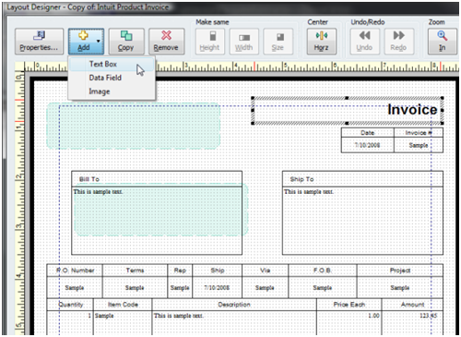The image size is (461, 337).
Task: Select the Via column header
Action: 265,271
